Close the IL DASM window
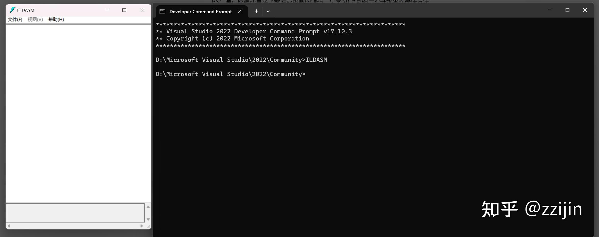 (142, 10)
